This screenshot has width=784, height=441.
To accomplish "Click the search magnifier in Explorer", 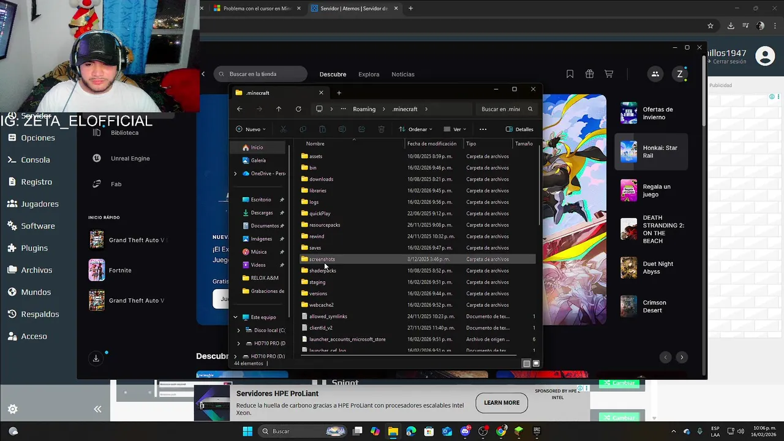I will pos(530,109).
